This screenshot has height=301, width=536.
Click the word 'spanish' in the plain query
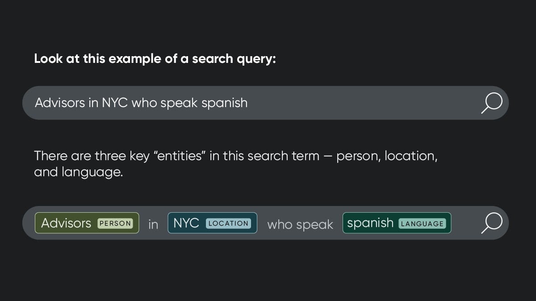click(224, 103)
